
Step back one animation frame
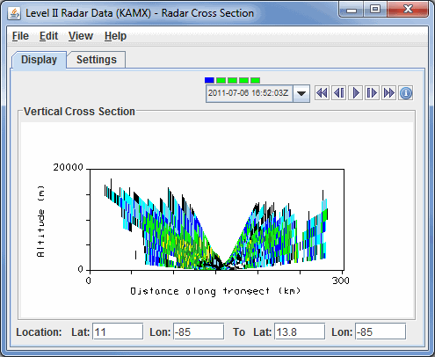click(339, 93)
